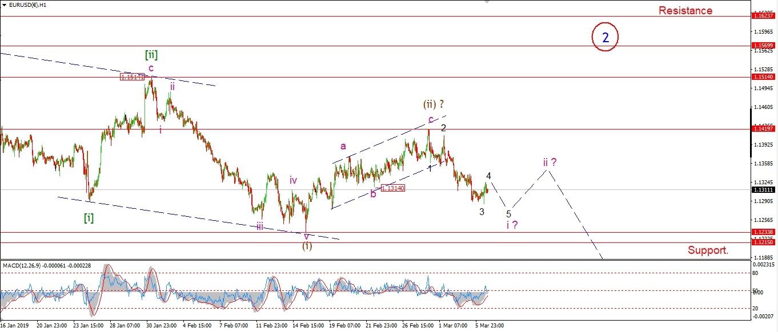Select the green [ii] wave label
Screen dimensions: 778x332
coord(151,55)
